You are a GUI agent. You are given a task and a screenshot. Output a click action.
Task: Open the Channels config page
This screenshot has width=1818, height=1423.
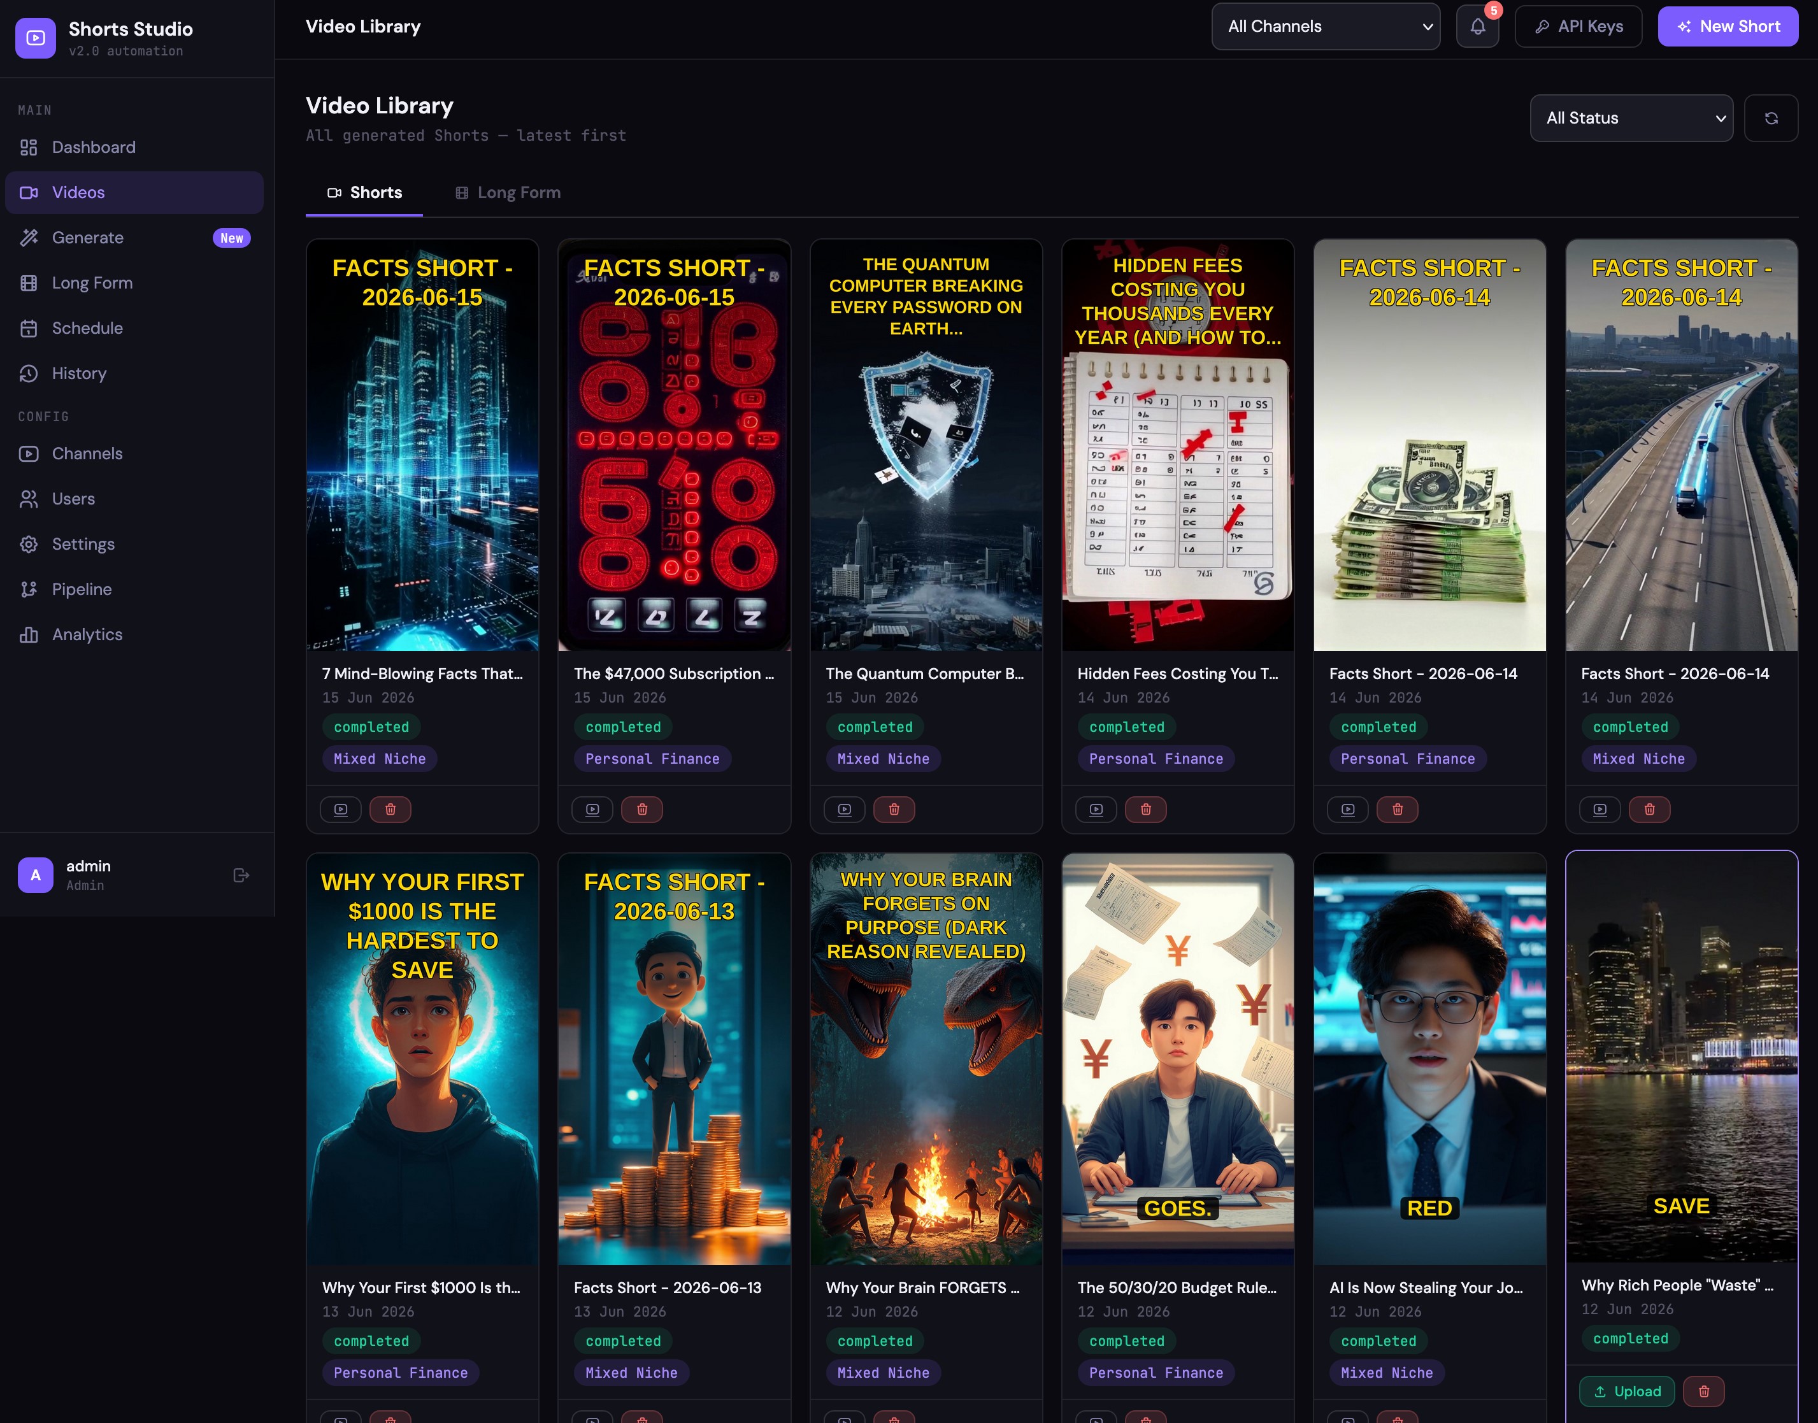[x=135, y=454]
